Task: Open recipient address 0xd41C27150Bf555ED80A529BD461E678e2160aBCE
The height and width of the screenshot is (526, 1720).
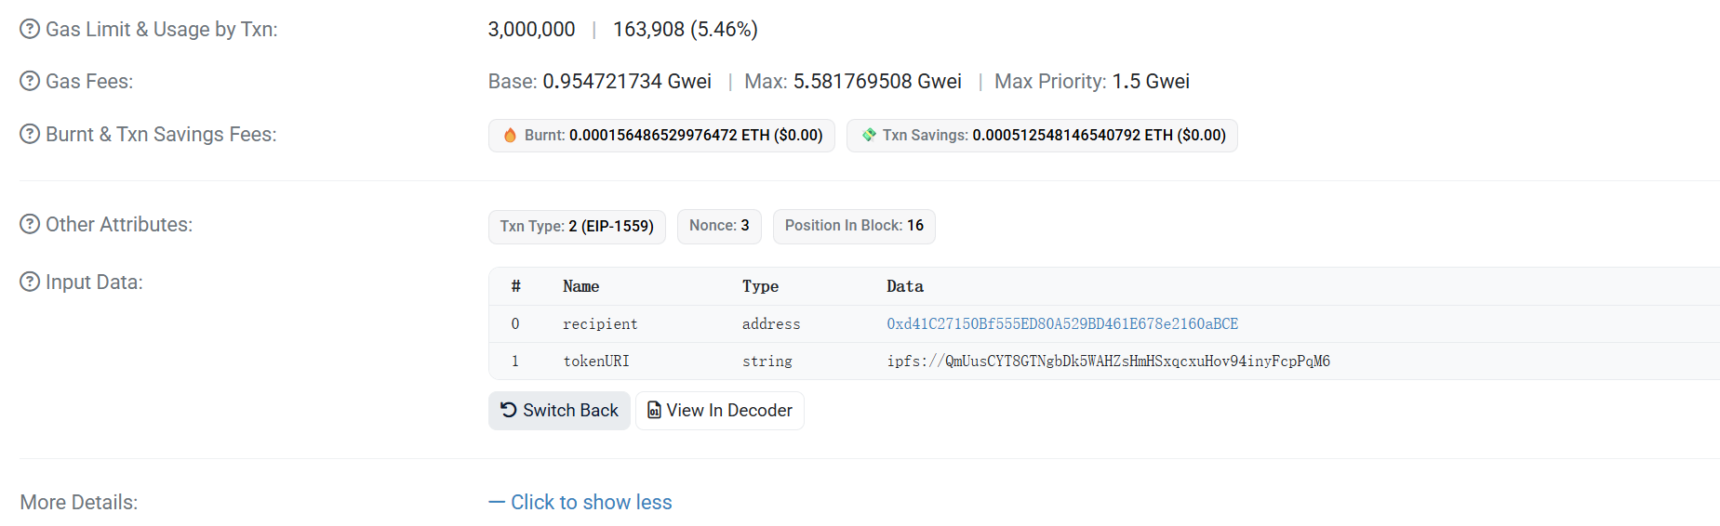Action: tap(1062, 323)
